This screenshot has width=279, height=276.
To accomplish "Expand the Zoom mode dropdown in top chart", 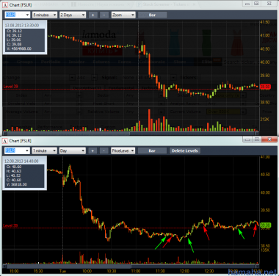I will point(123,15).
